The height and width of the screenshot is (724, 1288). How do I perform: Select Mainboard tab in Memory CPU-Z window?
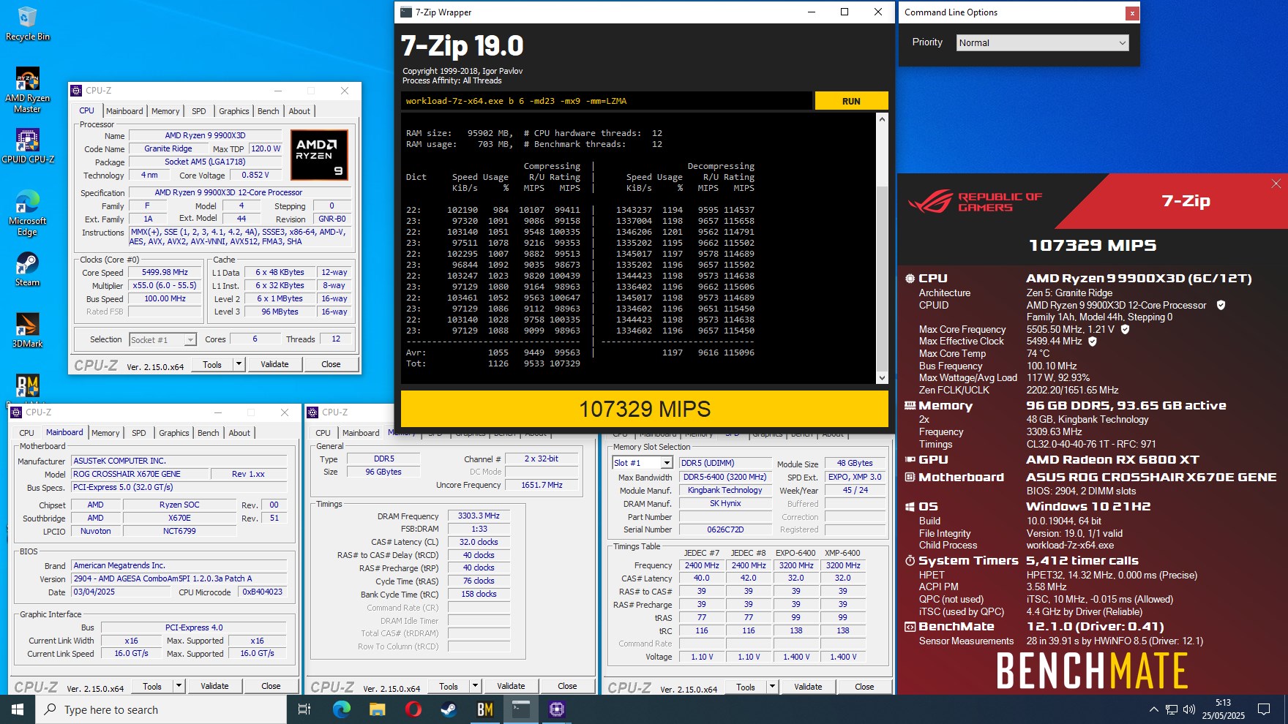[361, 433]
